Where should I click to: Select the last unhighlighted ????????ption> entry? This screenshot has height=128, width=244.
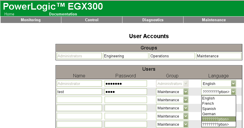click(219, 124)
